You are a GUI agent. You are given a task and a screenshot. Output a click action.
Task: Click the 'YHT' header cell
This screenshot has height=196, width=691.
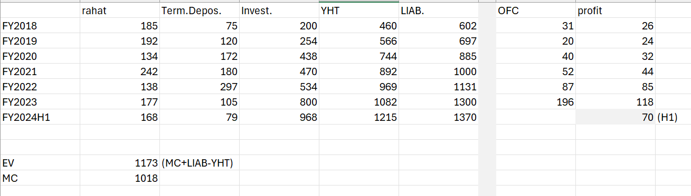pyautogui.click(x=358, y=11)
